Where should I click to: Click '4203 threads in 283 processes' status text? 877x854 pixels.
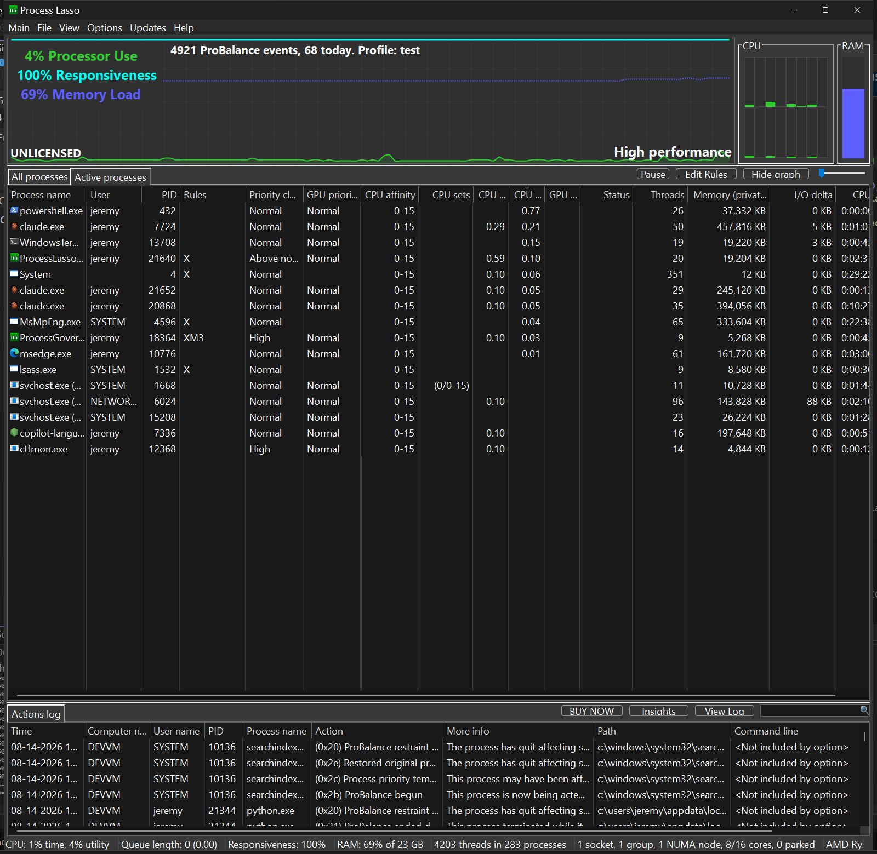[x=500, y=844]
